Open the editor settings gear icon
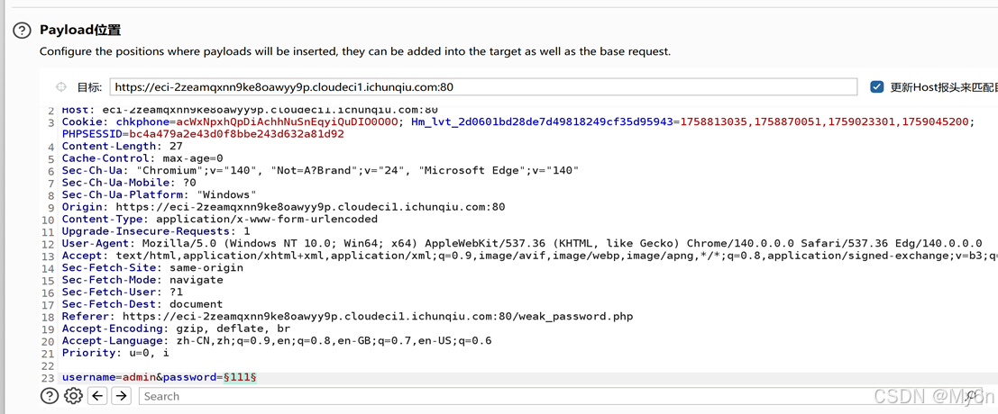Viewport: 998px width, 414px height. [74, 396]
